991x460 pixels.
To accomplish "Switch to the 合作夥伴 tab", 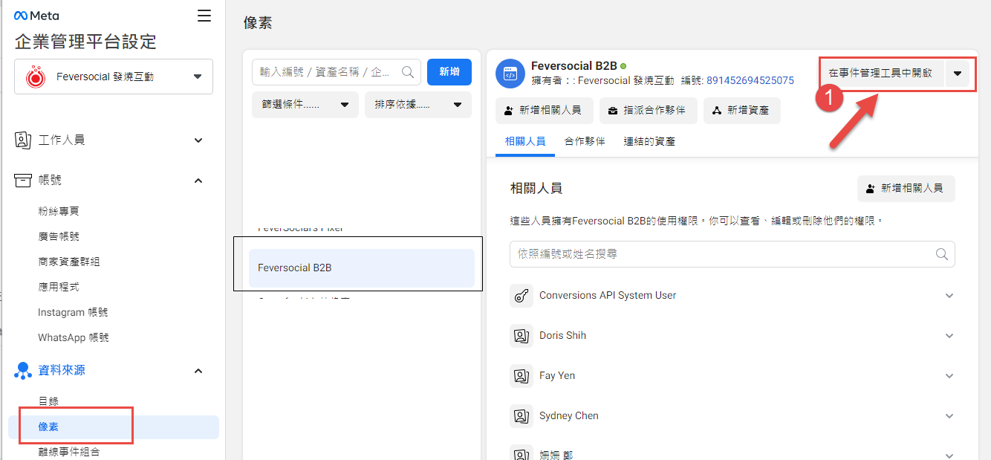I will coord(584,139).
